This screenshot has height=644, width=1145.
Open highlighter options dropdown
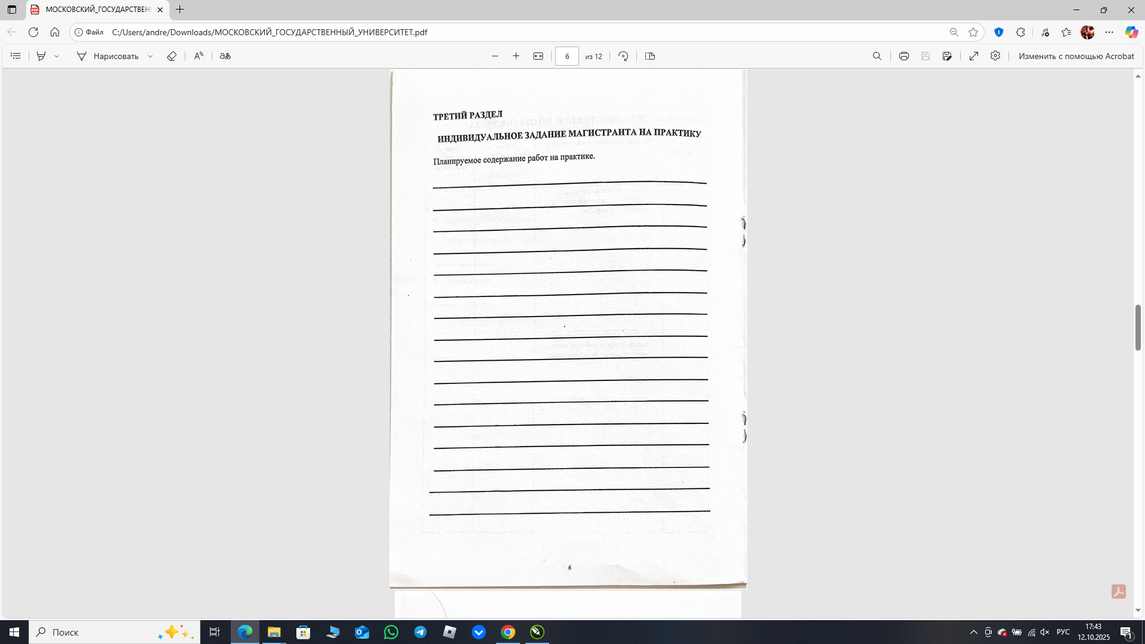[x=57, y=56]
